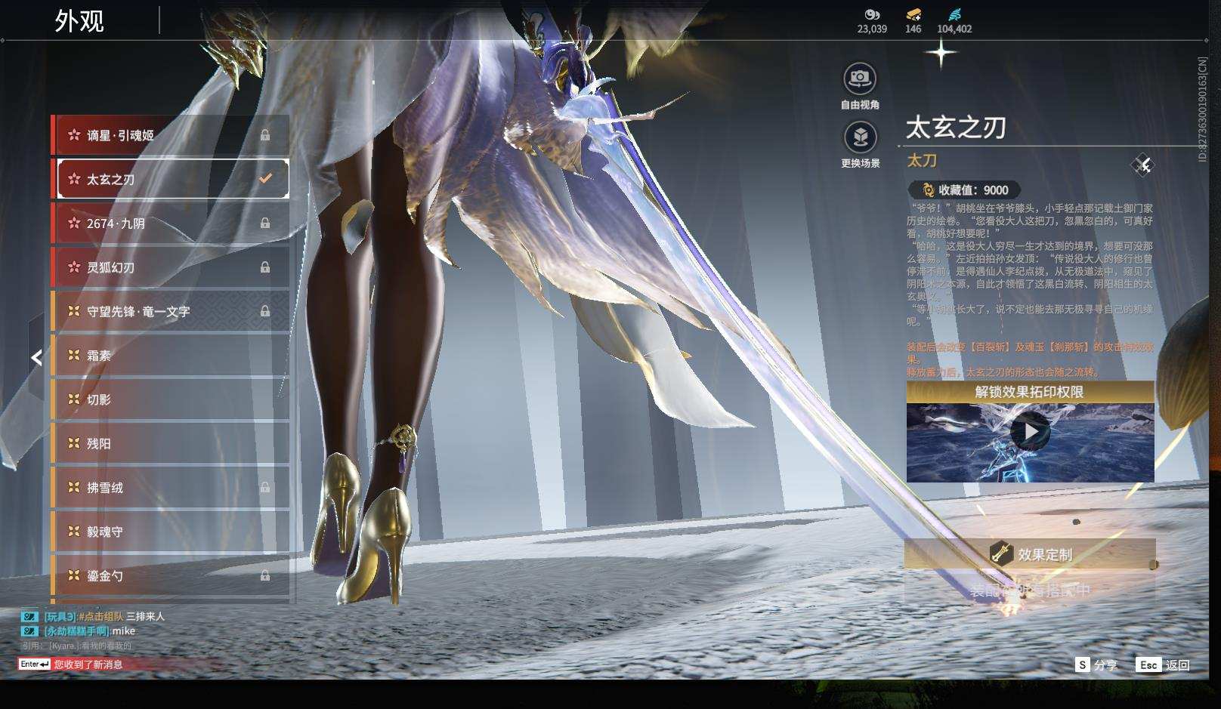Click the 点击组队 team invite link in chat
Image resolution: width=1221 pixels, height=709 pixels.
[101, 617]
